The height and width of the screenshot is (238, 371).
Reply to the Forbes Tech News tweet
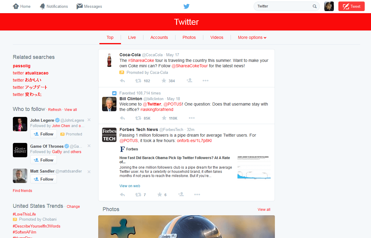pyautogui.click(x=122, y=195)
